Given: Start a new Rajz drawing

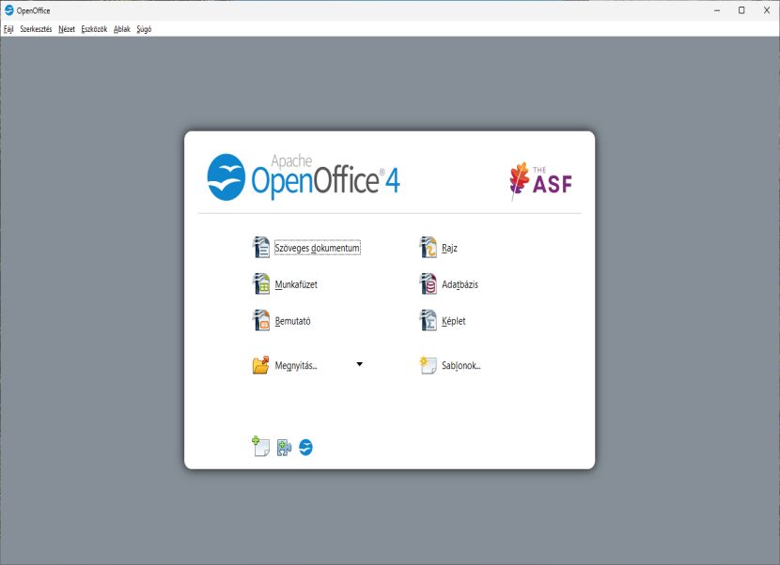Looking at the screenshot, I should click(x=449, y=248).
